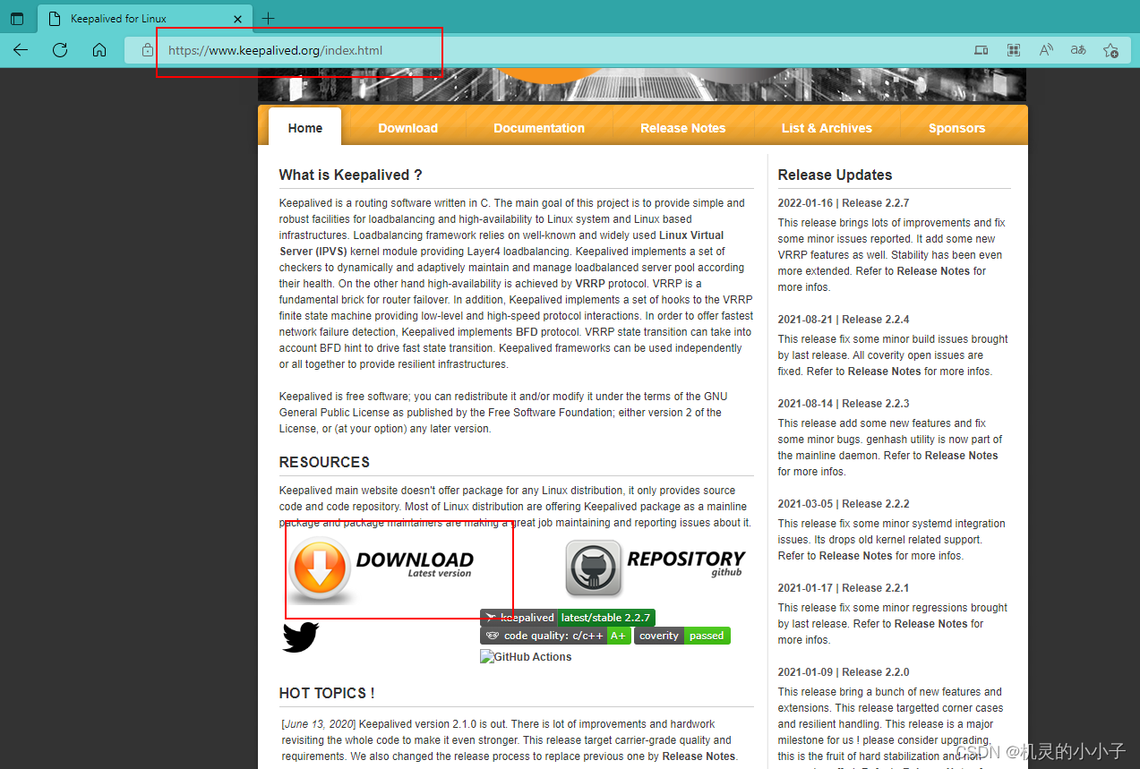Click Release Notes link under Release 2.2.4
Screen dimensions: 1140x769
[x=885, y=372]
